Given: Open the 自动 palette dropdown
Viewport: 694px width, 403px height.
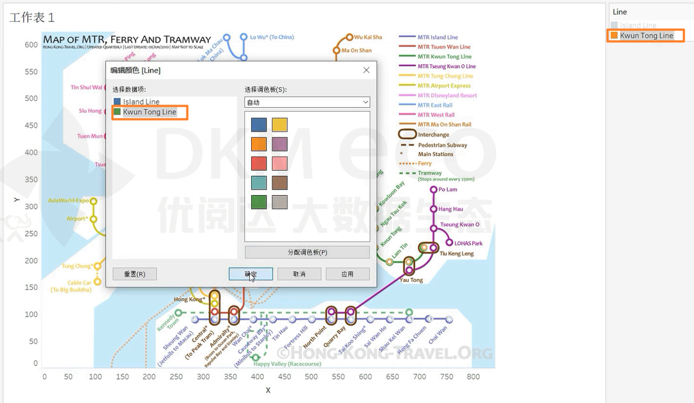Looking at the screenshot, I should click(307, 102).
